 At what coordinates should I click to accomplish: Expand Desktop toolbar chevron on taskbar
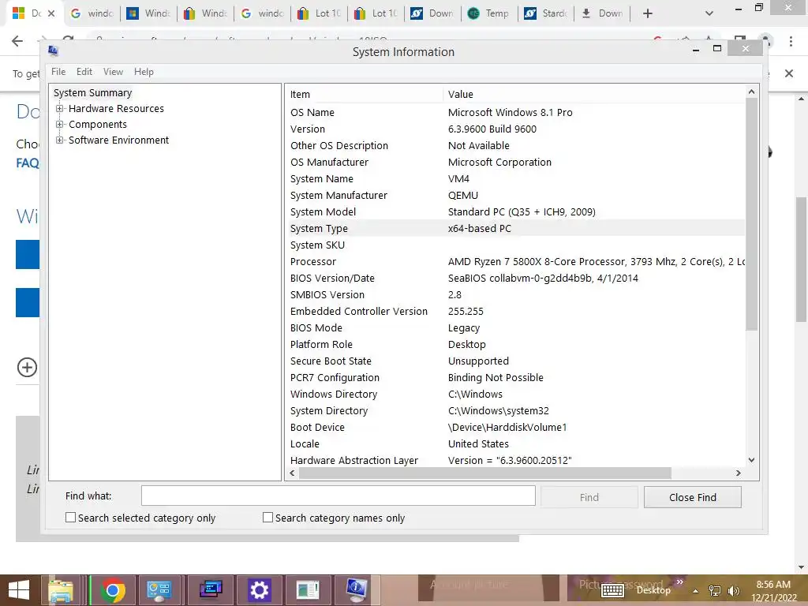pos(679,582)
